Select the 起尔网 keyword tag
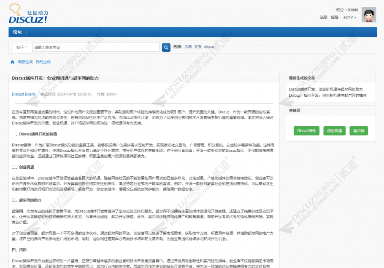 (x=359, y=131)
